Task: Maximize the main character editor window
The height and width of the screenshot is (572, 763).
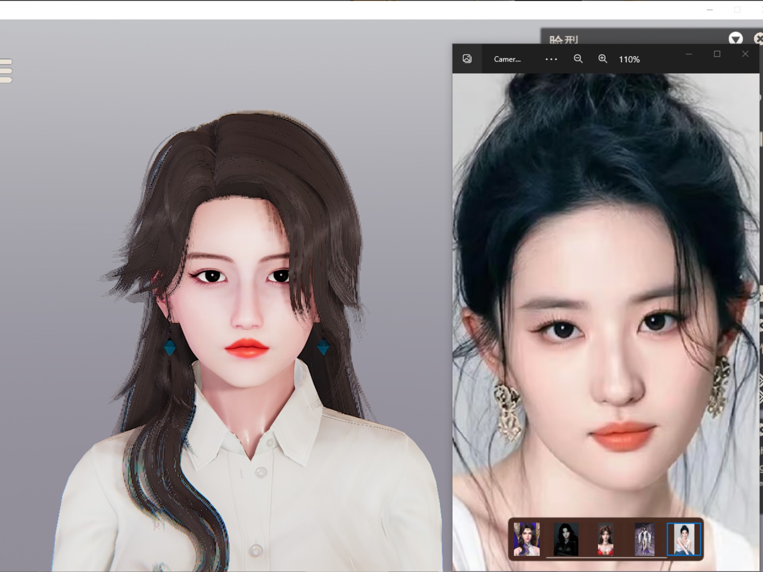Action: coord(738,10)
